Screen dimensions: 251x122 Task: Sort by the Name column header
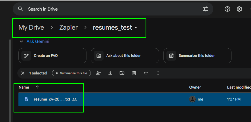coord(24,87)
